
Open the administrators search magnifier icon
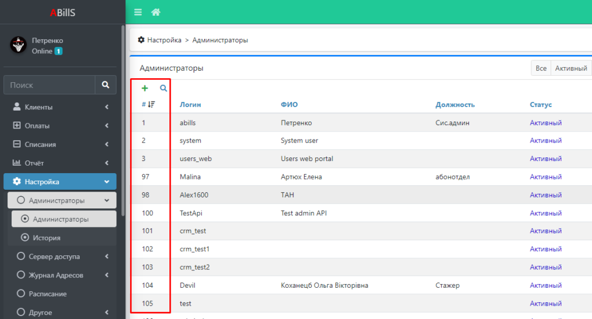pyautogui.click(x=164, y=89)
